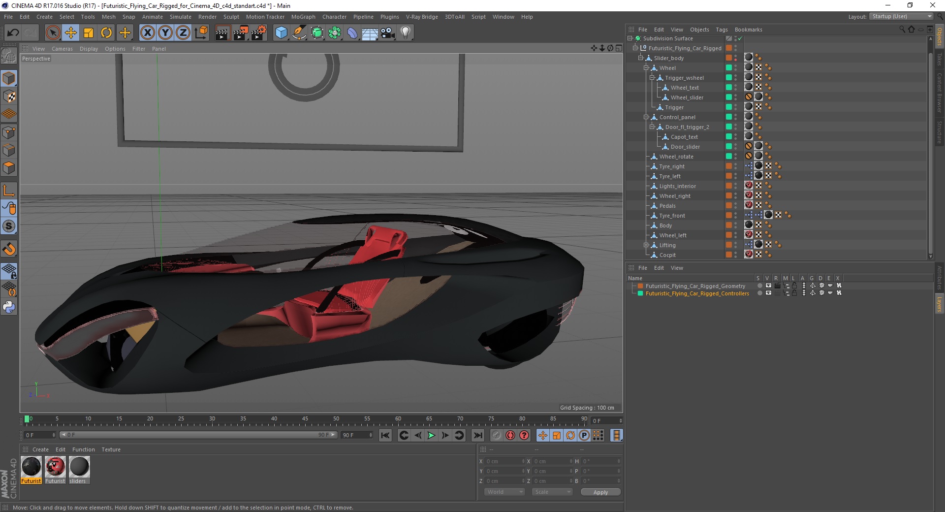Add a Cube primitive object
Screen dimensions: 945x512
(281, 33)
